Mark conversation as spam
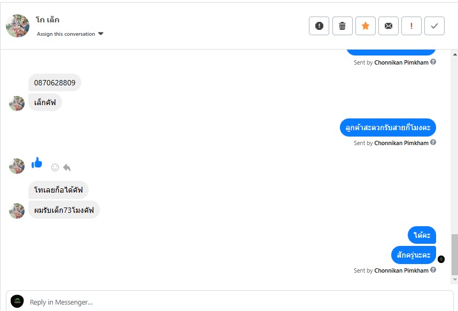 [x=319, y=26]
